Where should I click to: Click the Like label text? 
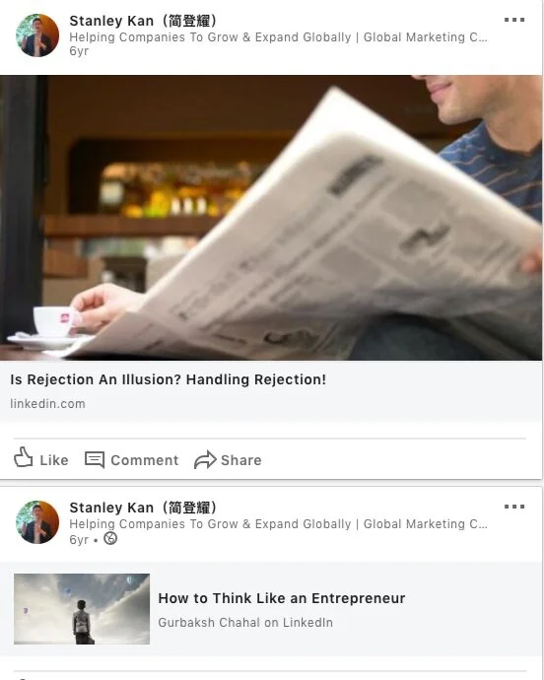coord(54,460)
